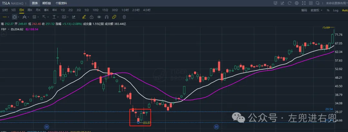The image size is (348, 132).
Task: Select the 1小时 timeframe
Action: click(x=125, y=10)
